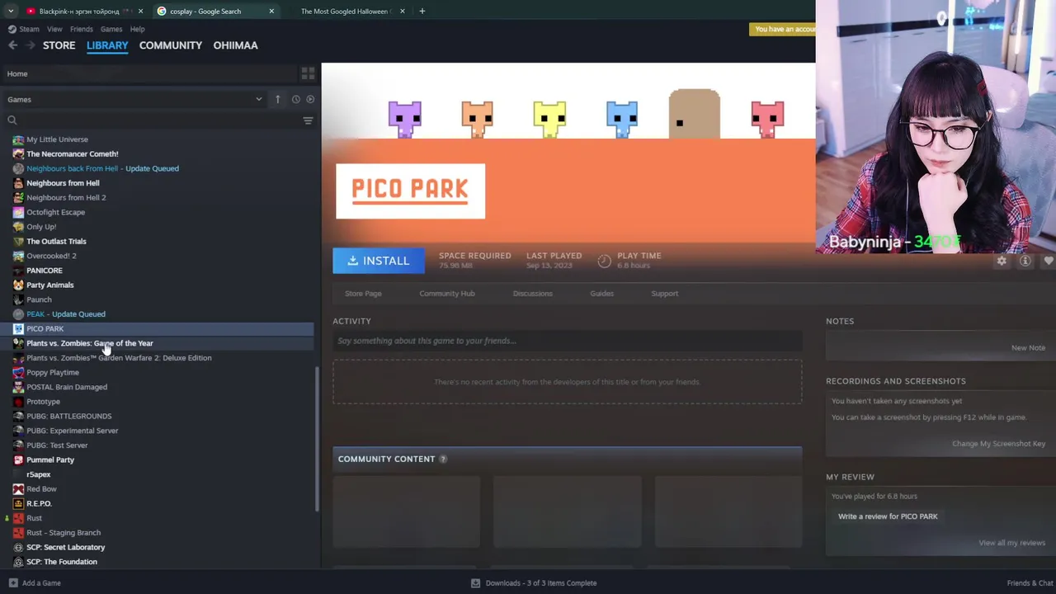1056x594 pixels.
Task: Select Party Animals in the game list
Action: [50, 285]
